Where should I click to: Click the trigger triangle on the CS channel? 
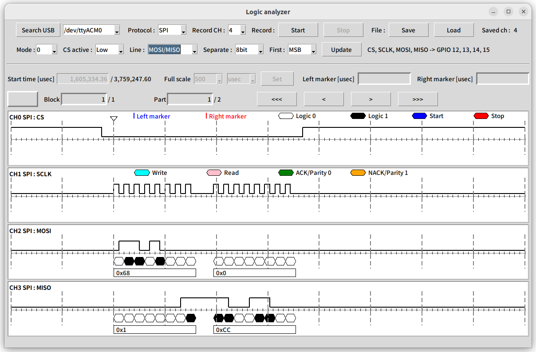[114, 119]
